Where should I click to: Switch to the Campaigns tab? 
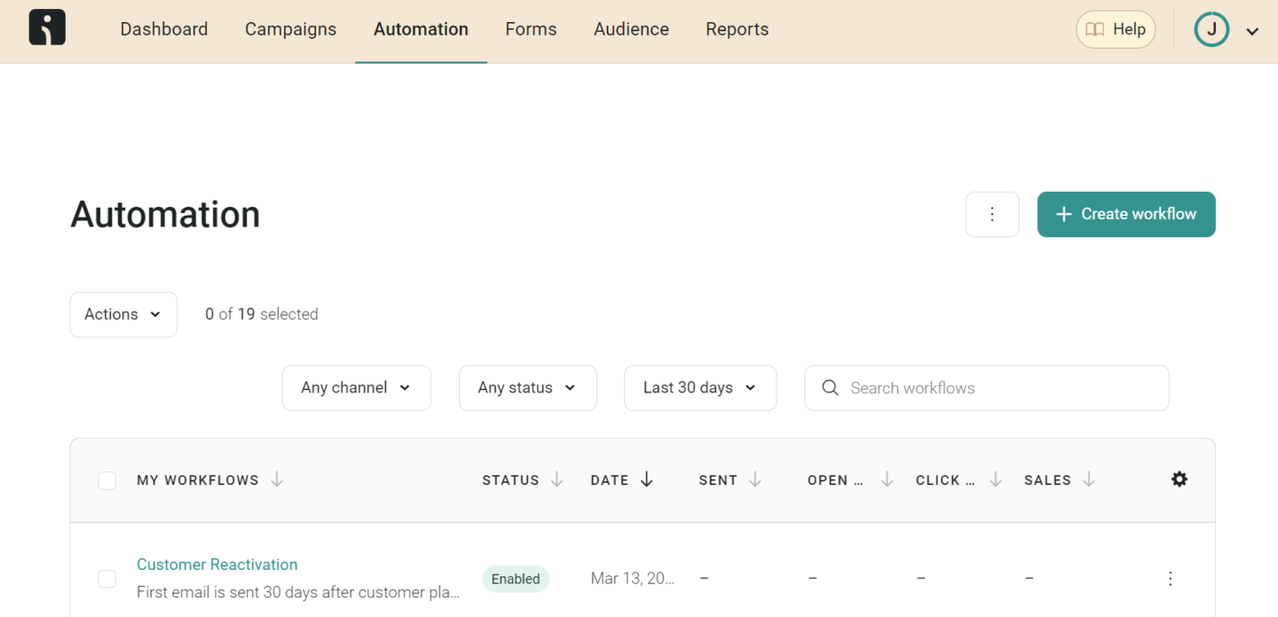click(x=290, y=29)
